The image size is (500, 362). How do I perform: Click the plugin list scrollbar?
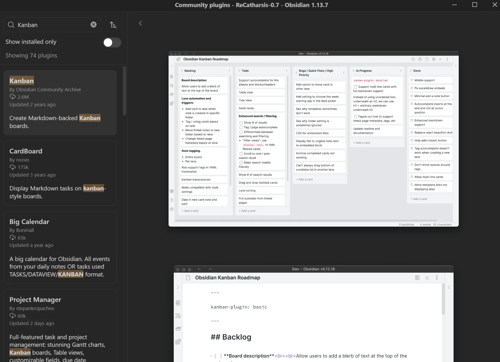point(125,91)
